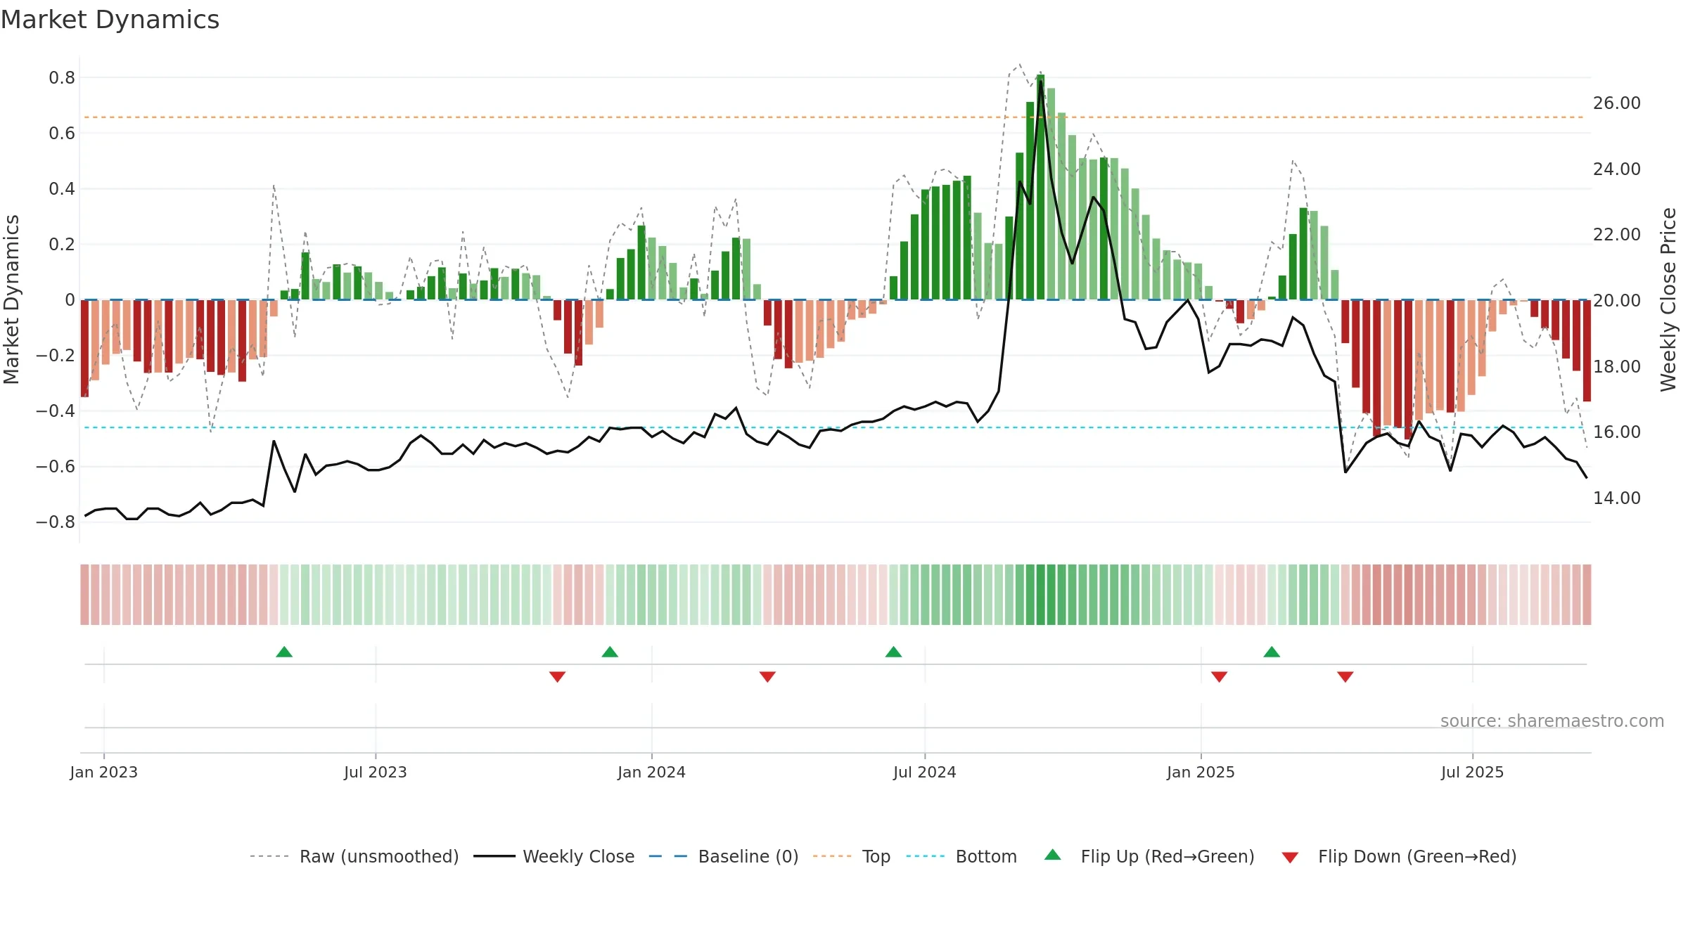Click the source: sharemaestro.com text
Viewport: 1688px width, 949px height.
point(1552,721)
